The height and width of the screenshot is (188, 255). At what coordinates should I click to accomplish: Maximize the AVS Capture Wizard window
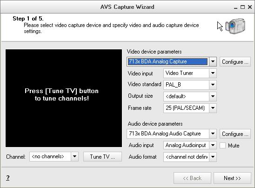click(x=242, y=7)
